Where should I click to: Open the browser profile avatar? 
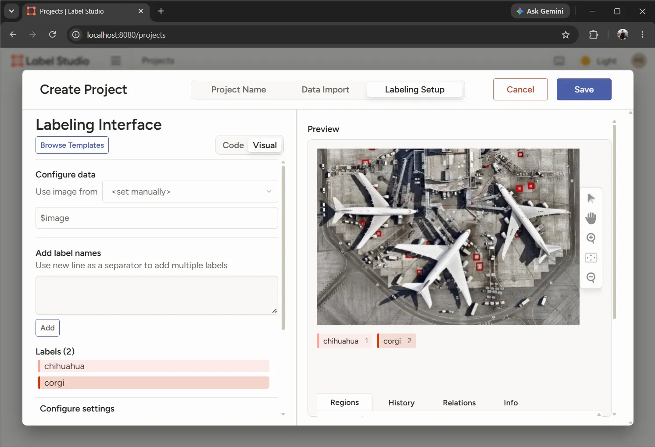623,35
